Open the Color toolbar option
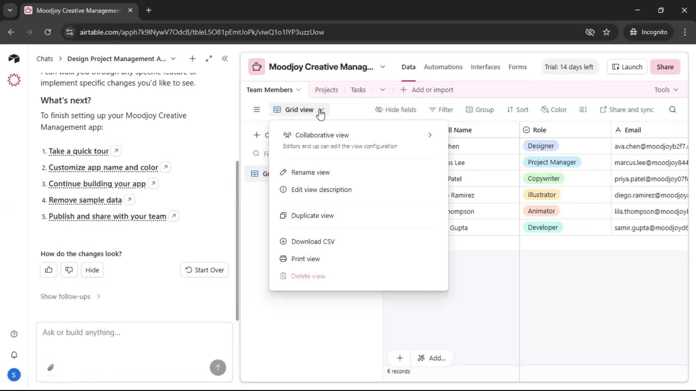Image resolution: width=696 pixels, height=391 pixels. pos(554,110)
